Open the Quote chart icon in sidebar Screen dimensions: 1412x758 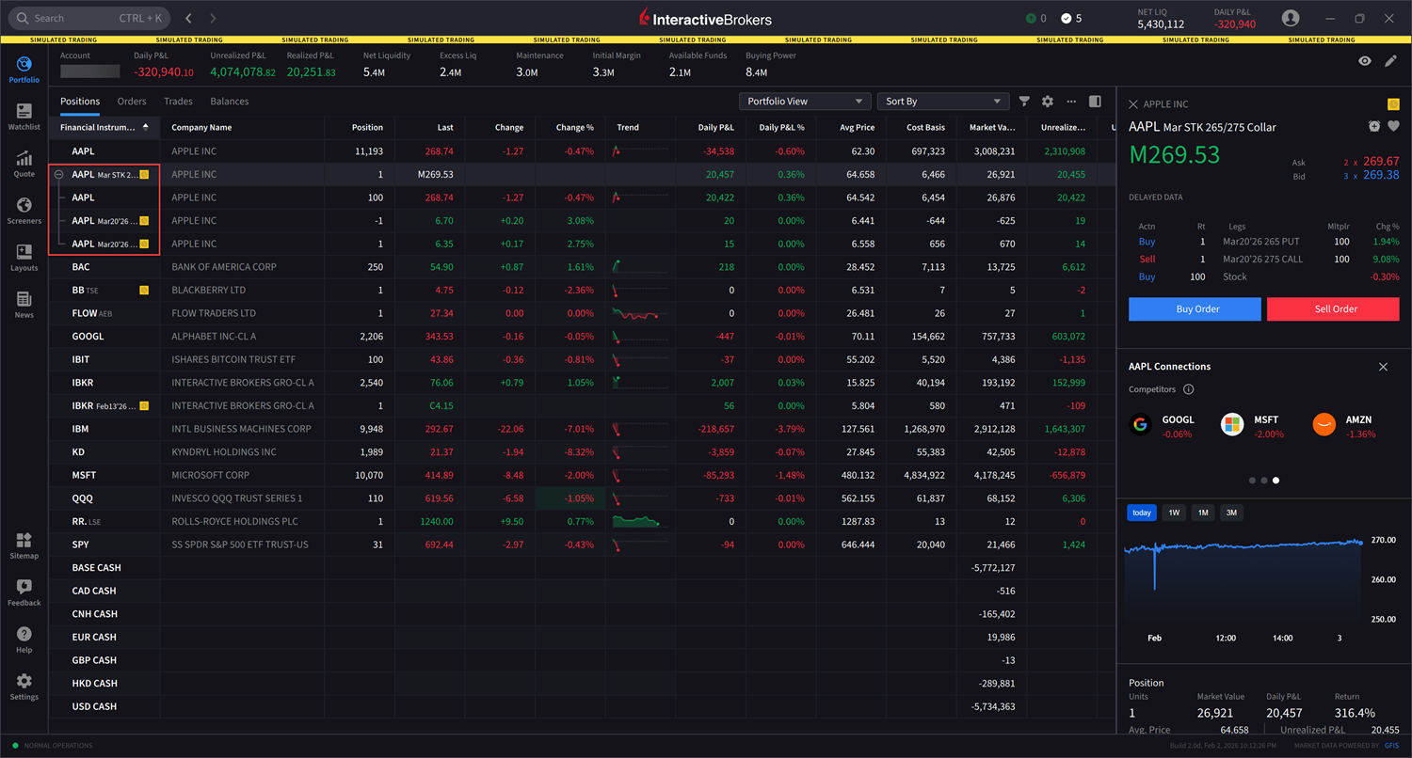click(x=24, y=159)
